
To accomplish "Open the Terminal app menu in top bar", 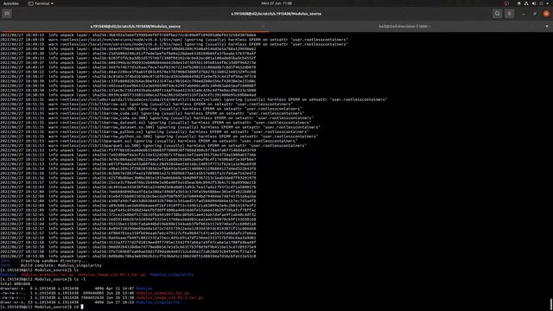I will [x=41, y=3].
